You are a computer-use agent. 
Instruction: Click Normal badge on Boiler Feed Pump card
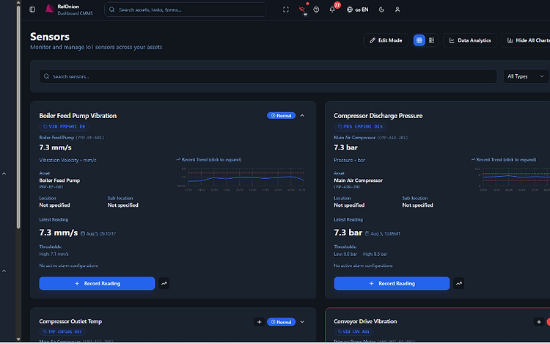282,116
